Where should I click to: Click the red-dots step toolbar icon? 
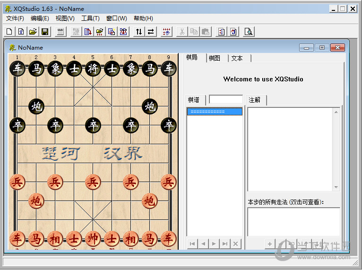coord(166,31)
